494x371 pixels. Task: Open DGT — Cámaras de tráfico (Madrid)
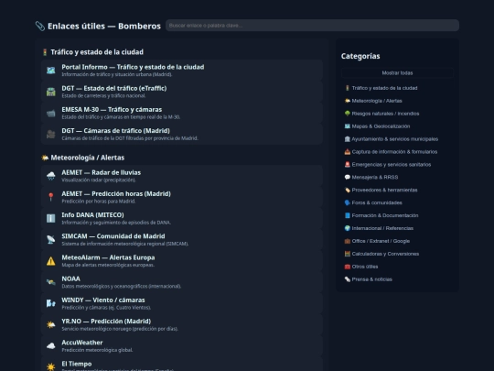[182, 134]
